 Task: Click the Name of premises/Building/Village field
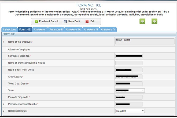click(x=129, y=63)
